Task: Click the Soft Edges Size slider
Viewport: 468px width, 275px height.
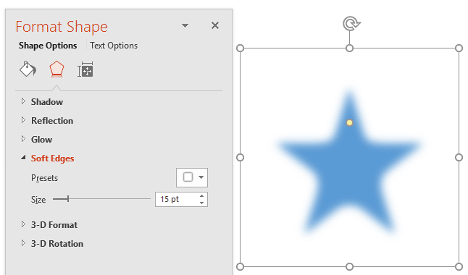Action: pyautogui.click(x=101, y=199)
